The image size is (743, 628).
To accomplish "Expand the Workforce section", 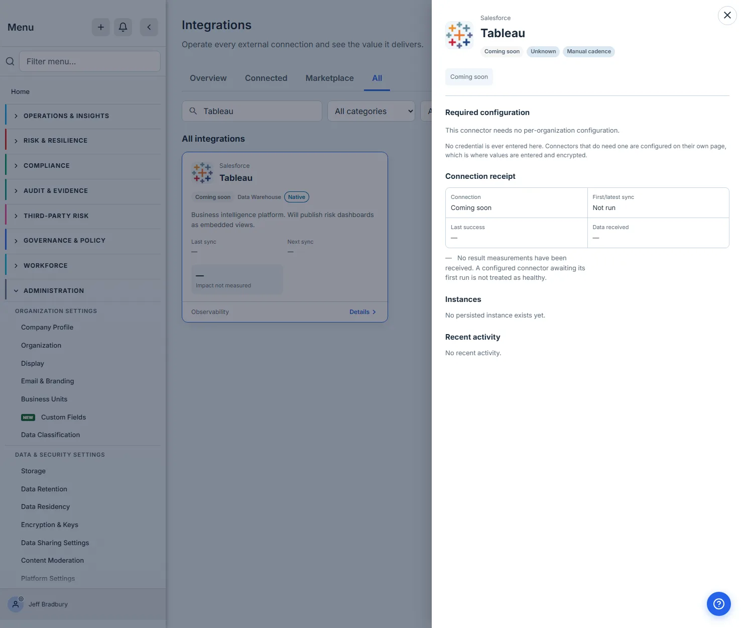I will pos(83,266).
